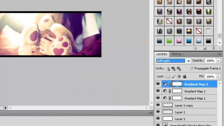Image resolution: width=224 pixels, height=126 pixels.
Task: Toggle visibility of Layer 2
Action: pos(158,112)
